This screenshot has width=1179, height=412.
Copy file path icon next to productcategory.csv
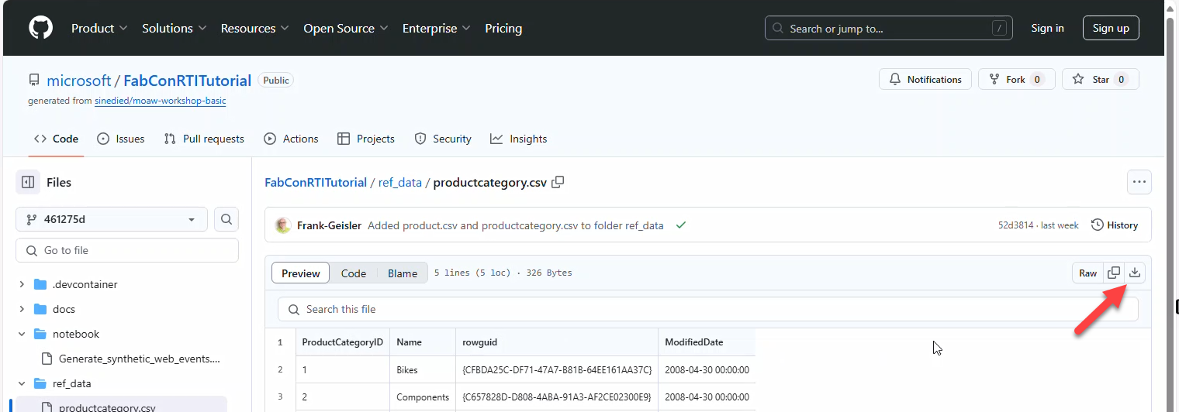tap(558, 182)
